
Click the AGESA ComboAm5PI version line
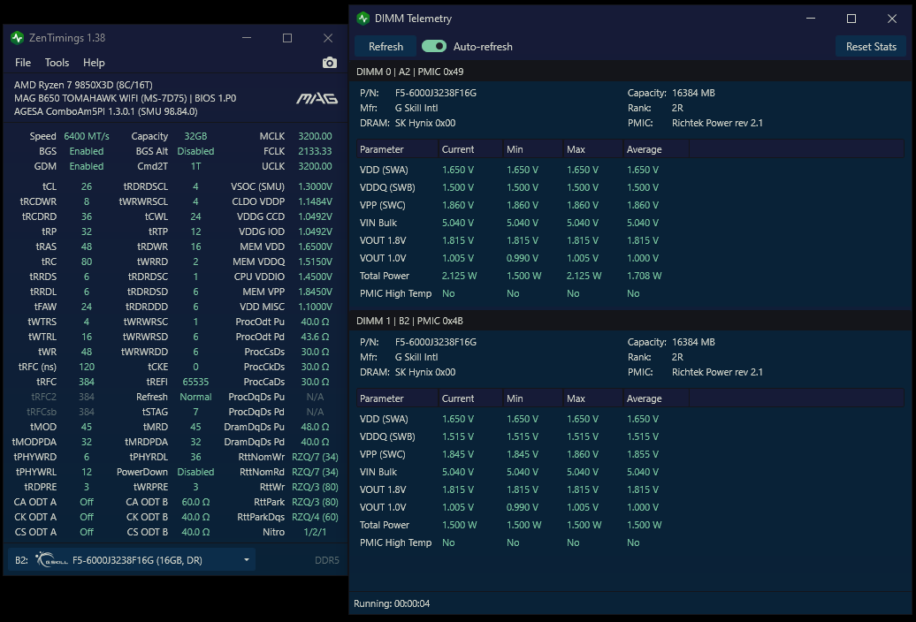(x=106, y=111)
